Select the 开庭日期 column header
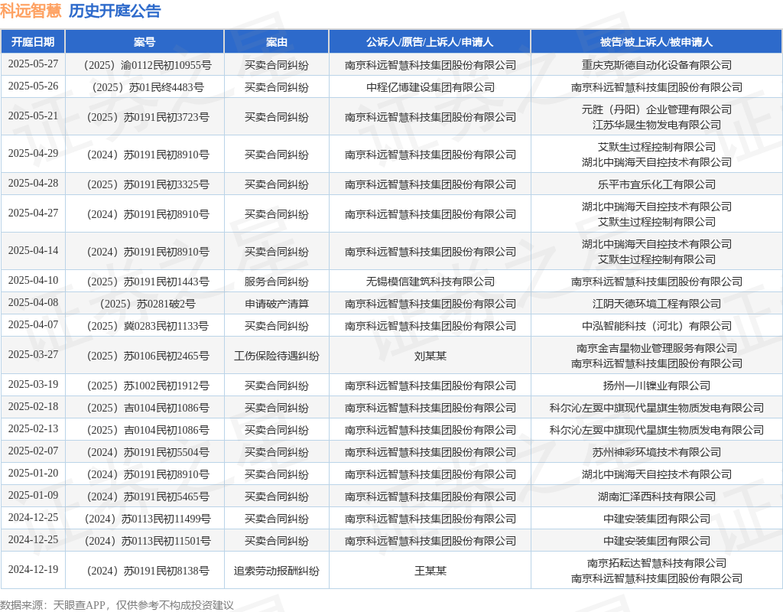 (x=33, y=42)
